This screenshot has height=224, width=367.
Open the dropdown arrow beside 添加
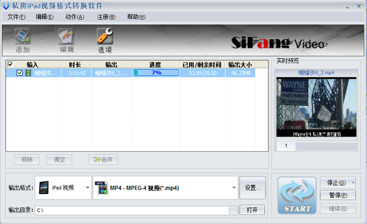tap(42, 40)
